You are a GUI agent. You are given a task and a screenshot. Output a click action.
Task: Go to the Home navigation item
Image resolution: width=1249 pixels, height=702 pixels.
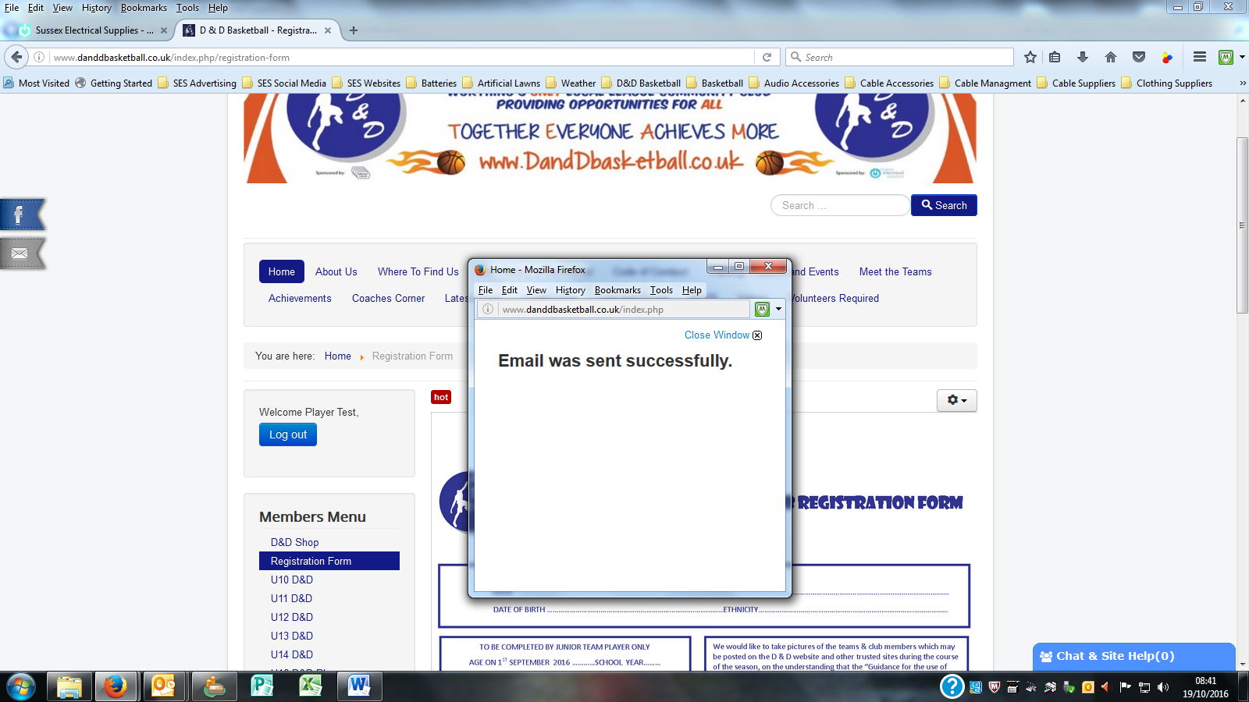click(x=282, y=271)
